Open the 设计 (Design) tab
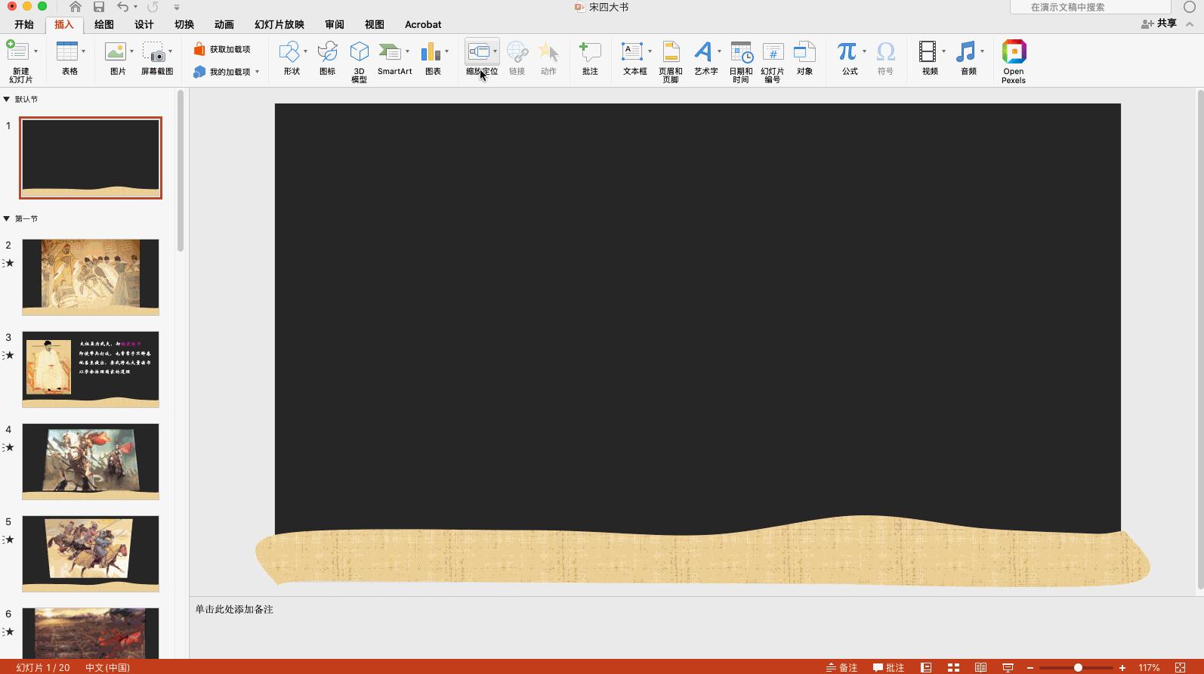 (x=144, y=24)
